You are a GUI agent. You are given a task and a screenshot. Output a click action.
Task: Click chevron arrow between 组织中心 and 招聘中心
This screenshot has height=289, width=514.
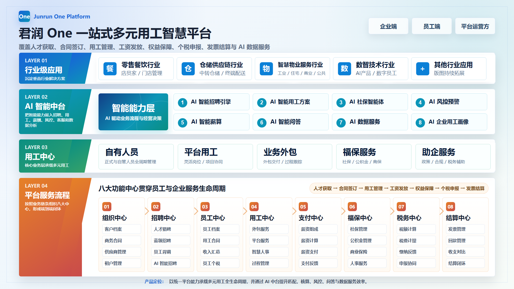click(147, 211)
